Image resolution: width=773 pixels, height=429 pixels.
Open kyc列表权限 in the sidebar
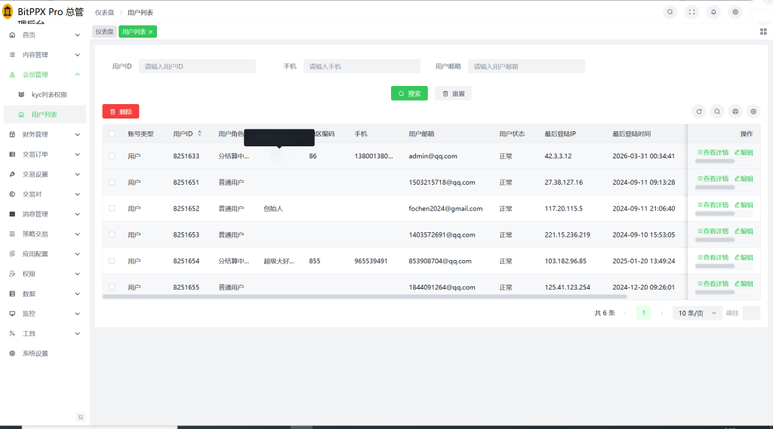click(x=45, y=94)
